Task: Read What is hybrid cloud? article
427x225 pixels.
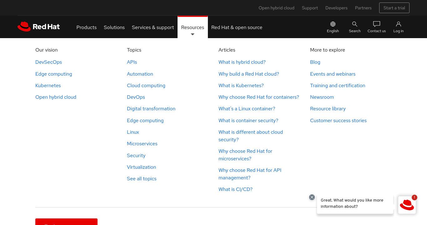Action: [x=242, y=62]
